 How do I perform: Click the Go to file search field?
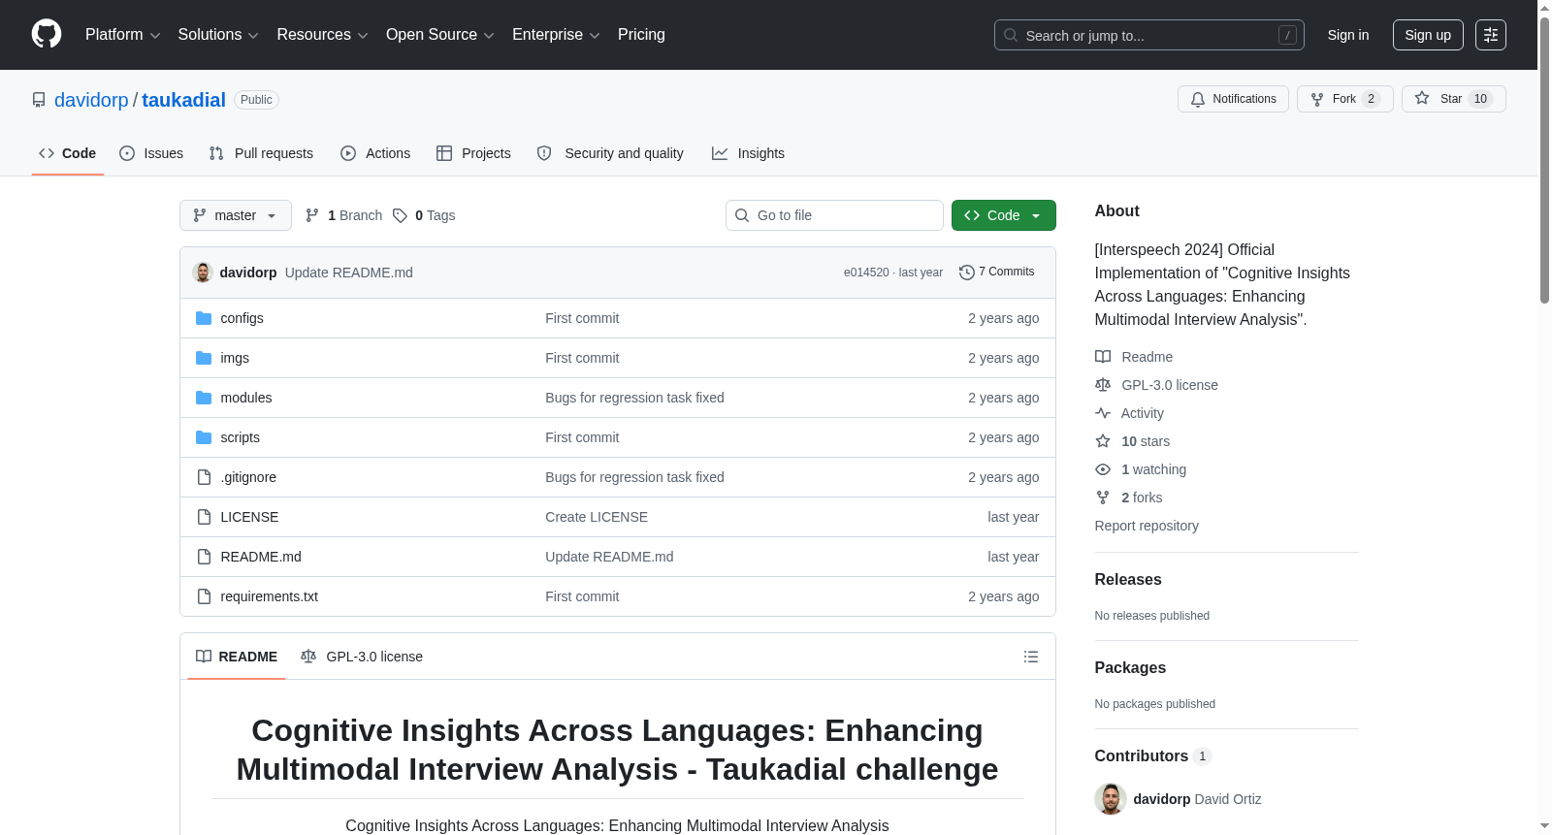[834, 215]
